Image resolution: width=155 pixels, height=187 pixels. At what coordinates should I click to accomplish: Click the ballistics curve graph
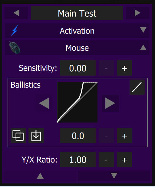click(x=77, y=102)
